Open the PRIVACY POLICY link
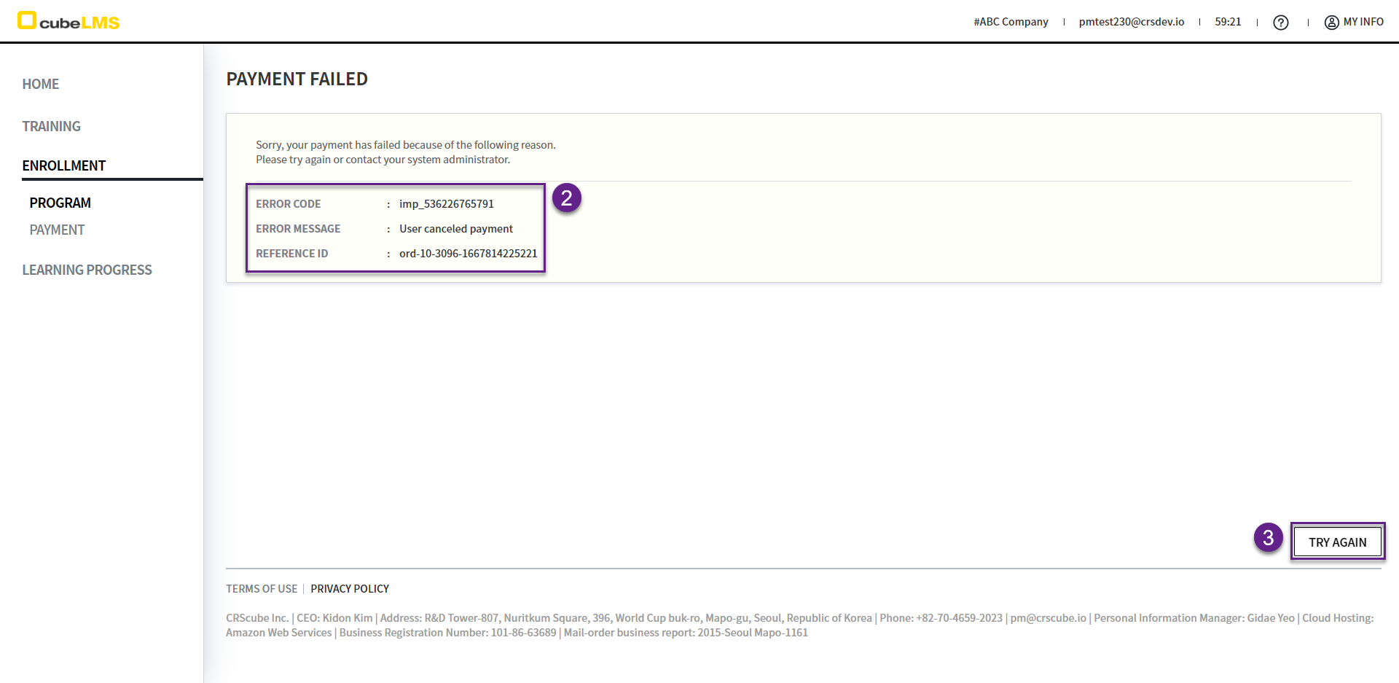Viewport: 1399px width, 683px height. (x=350, y=588)
